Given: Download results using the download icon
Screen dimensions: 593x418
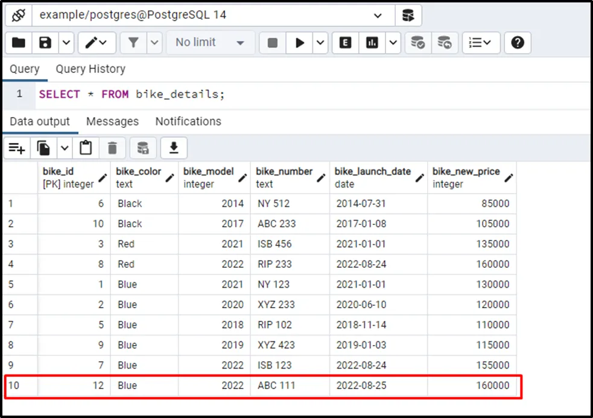Looking at the screenshot, I should click(174, 148).
